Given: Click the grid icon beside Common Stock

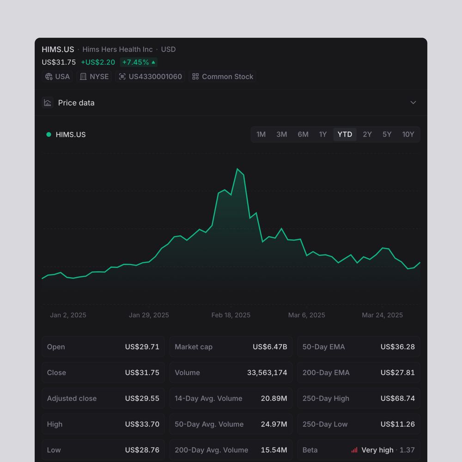Looking at the screenshot, I should (x=195, y=77).
